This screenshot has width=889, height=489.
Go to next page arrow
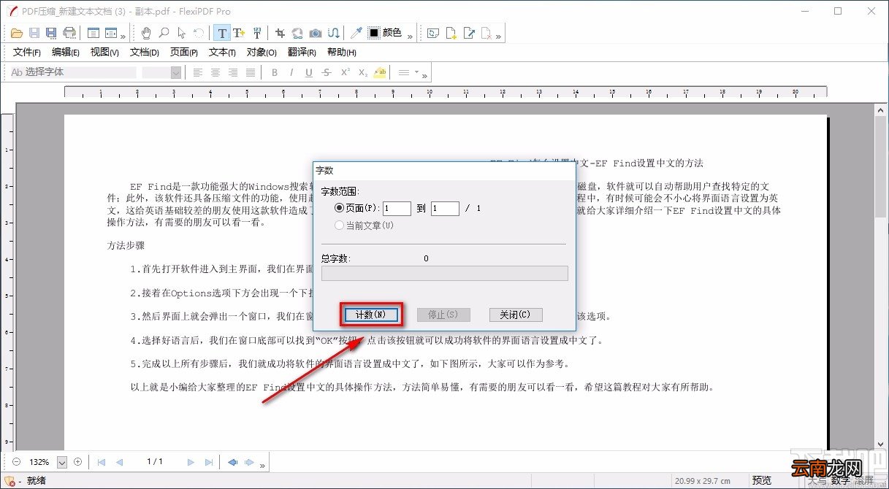[191, 462]
